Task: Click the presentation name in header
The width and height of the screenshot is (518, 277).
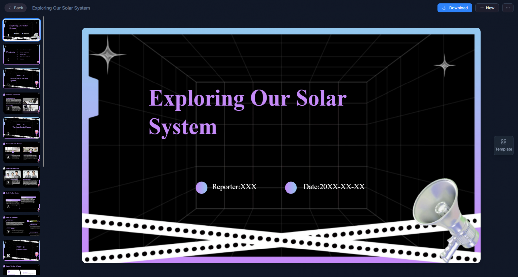Action: (61, 8)
